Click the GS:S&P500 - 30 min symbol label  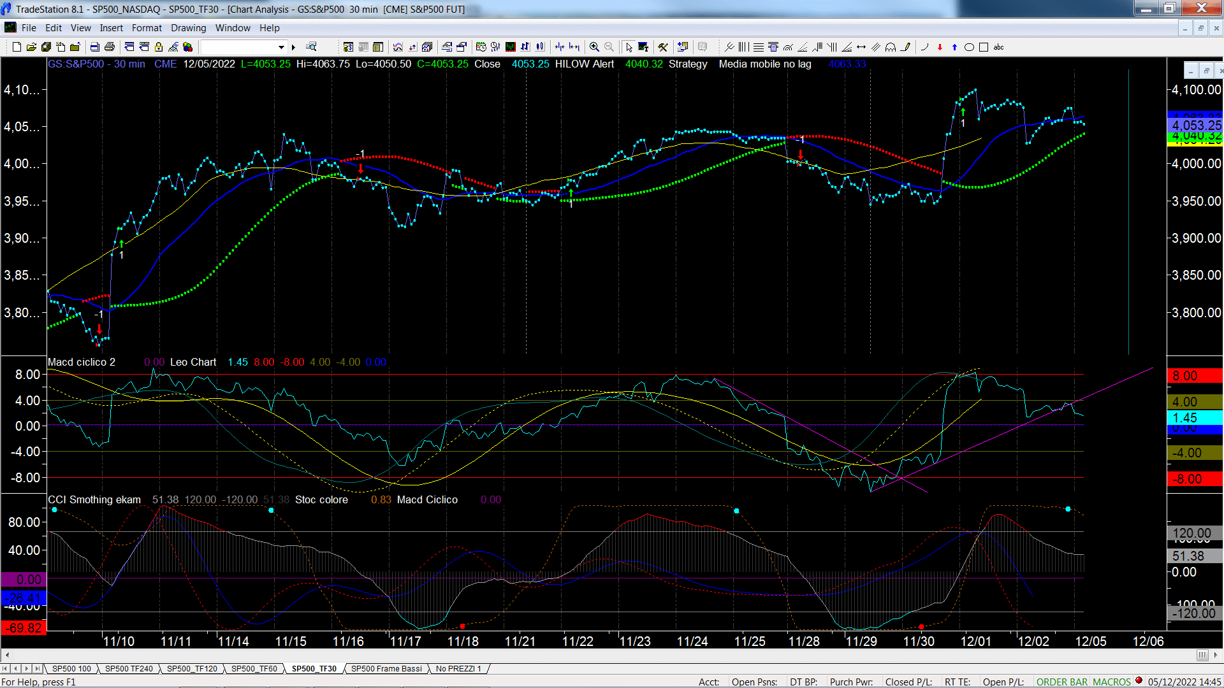[96, 64]
